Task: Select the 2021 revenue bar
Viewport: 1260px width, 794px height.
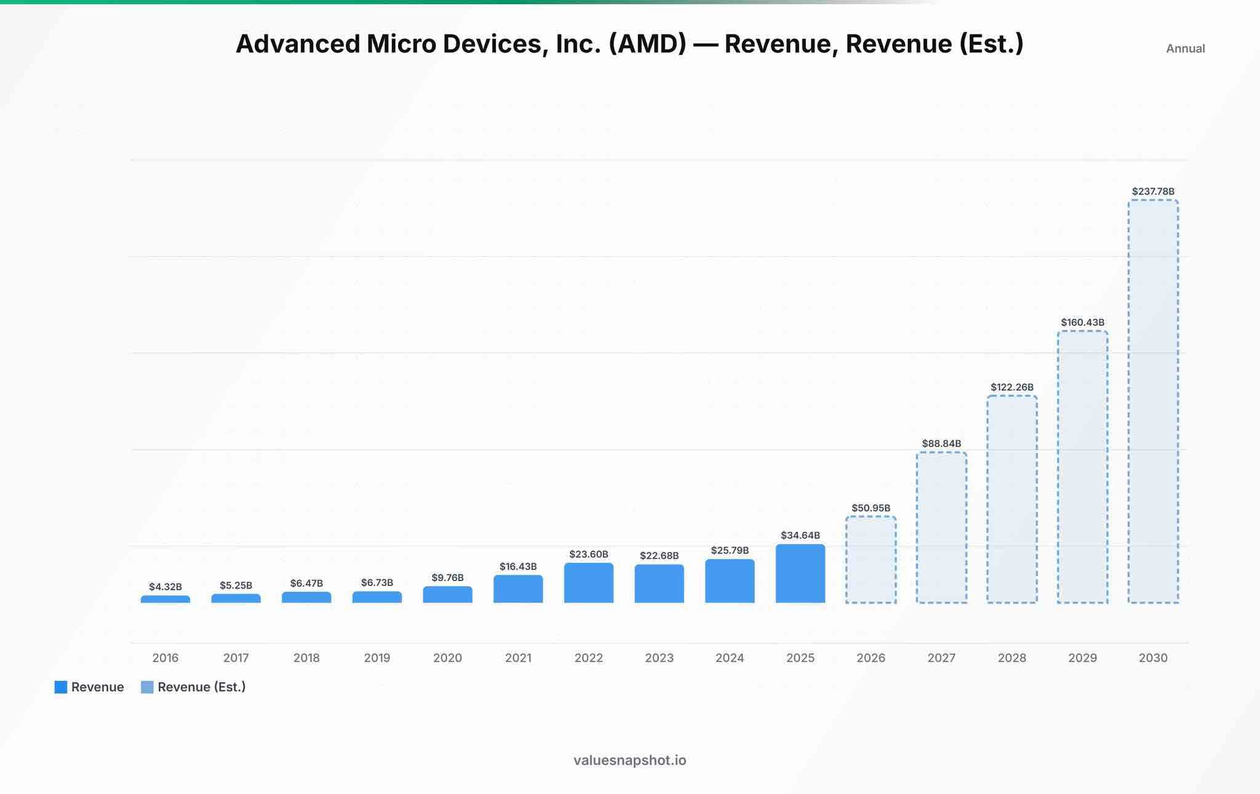Action: click(518, 589)
